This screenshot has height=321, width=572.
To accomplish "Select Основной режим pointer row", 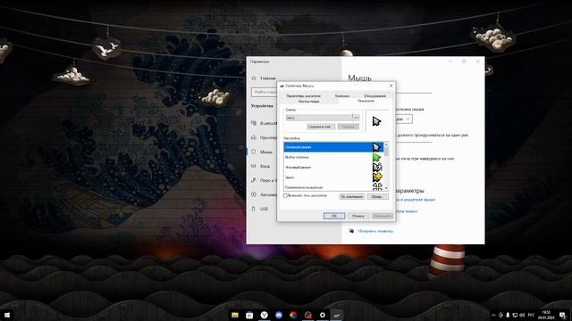I will point(333,147).
